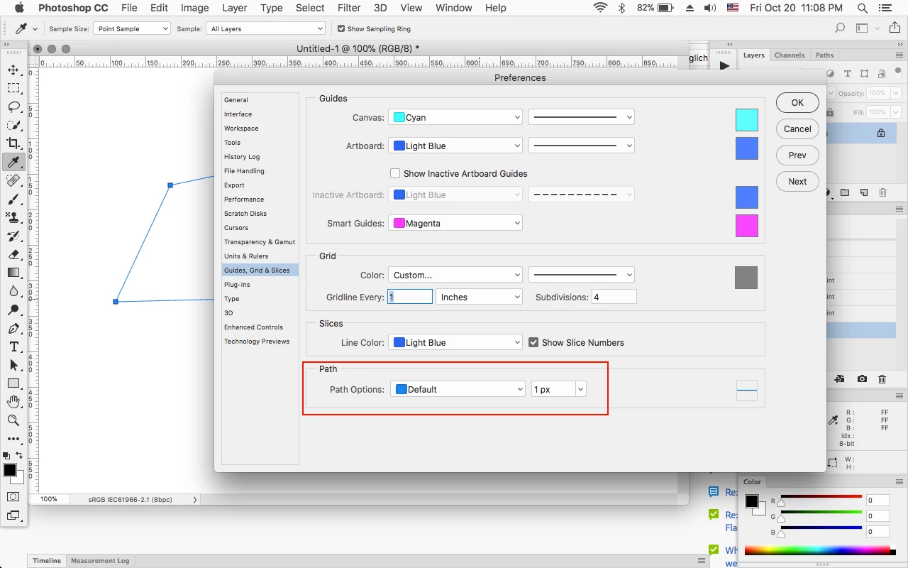Open the Measurement Log tab
Viewport: 908px width, 568px height.
tap(100, 560)
